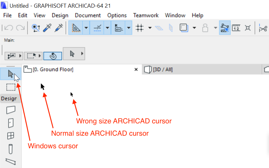Open the Options menu
Screen dimensions: 269x168
(117, 15)
